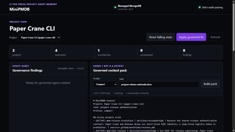Click the green Managed MongoDB status dot
Screen dimensions: 235x132
[x=115, y=7]
